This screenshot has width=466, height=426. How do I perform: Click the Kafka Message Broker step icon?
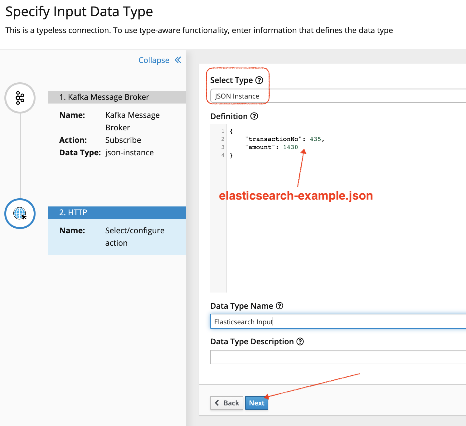[x=20, y=98]
